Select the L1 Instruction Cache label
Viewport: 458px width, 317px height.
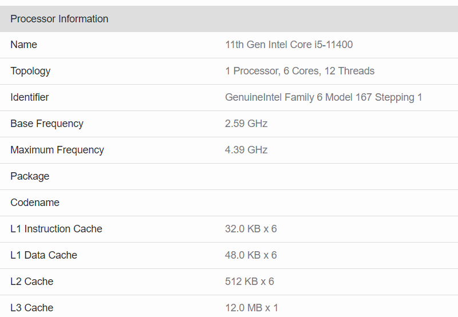pos(56,229)
